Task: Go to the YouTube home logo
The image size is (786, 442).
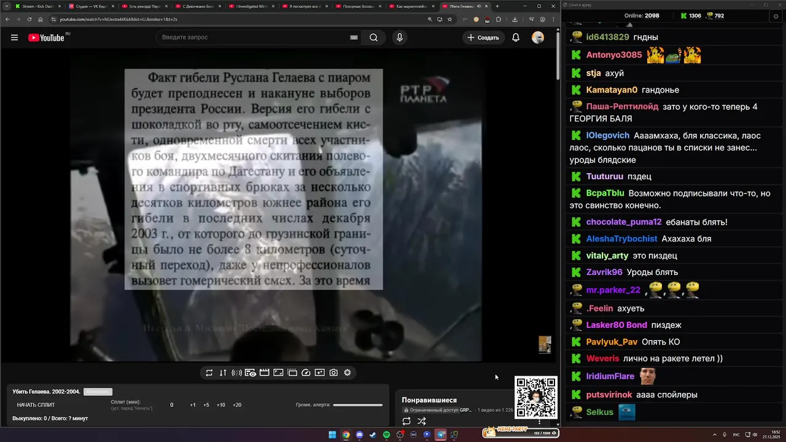Action: pyautogui.click(x=46, y=37)
